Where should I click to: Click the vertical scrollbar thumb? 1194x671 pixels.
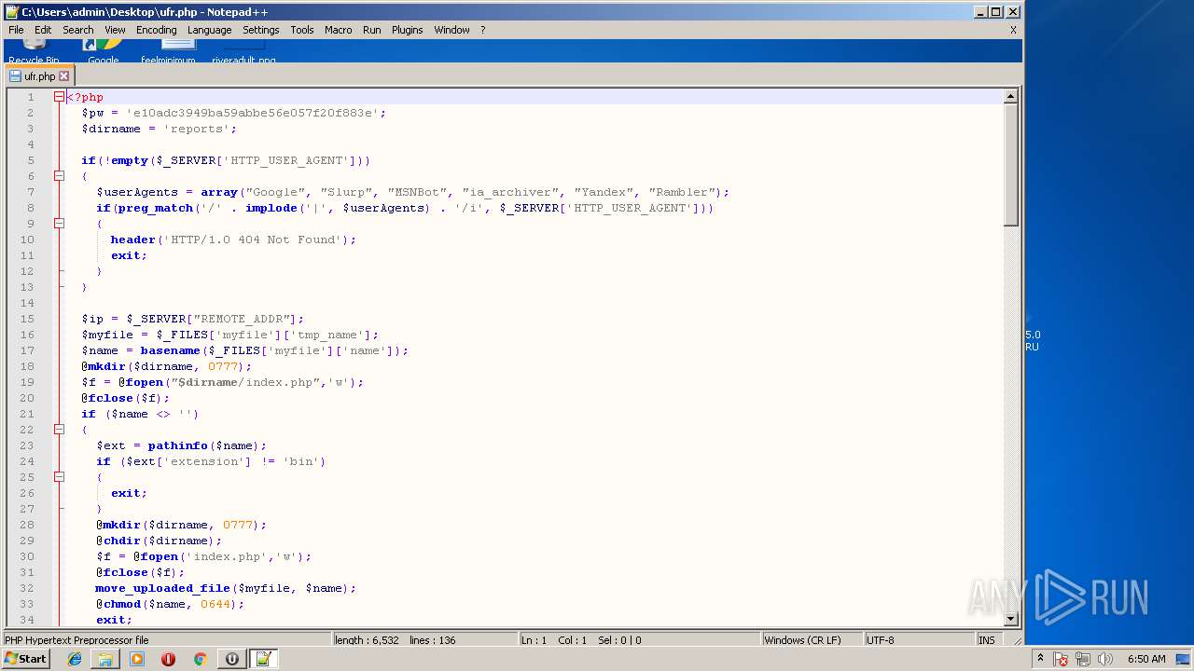(x=1010, y=164)
